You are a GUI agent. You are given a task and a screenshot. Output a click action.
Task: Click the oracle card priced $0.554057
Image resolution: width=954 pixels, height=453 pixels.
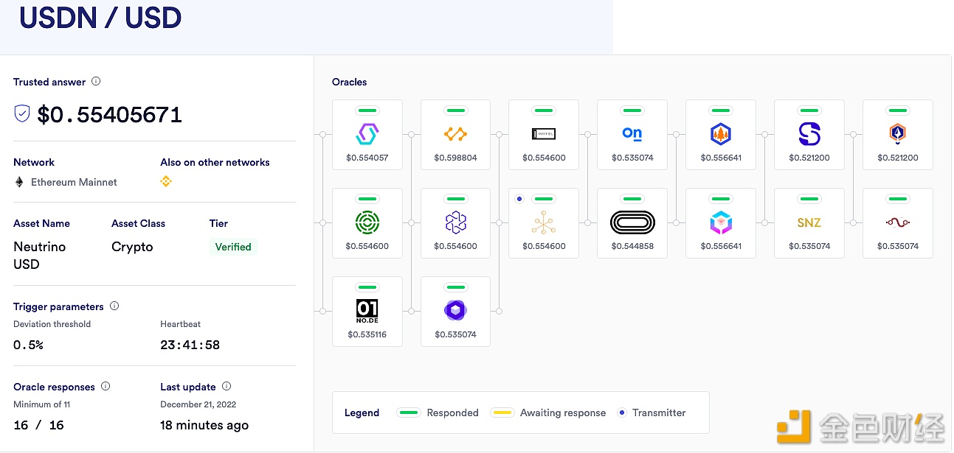point(367,135)
